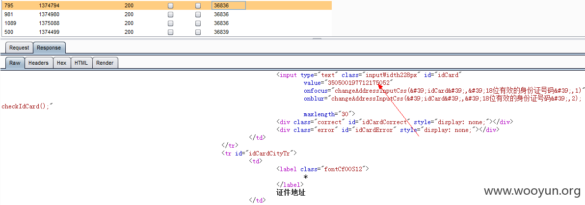This screenshot has height=205, width=585.
Task: Click the closing </label> tag
Action: pos(290,184)
